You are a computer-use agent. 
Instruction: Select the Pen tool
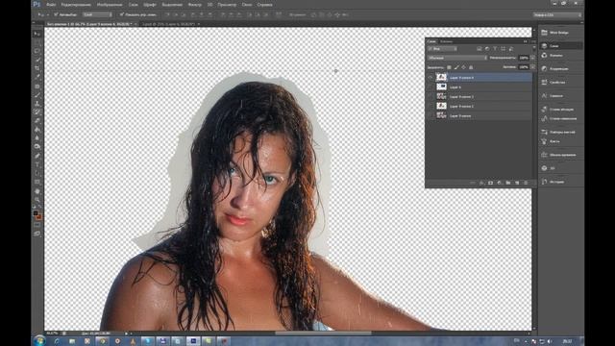[37, 156]
